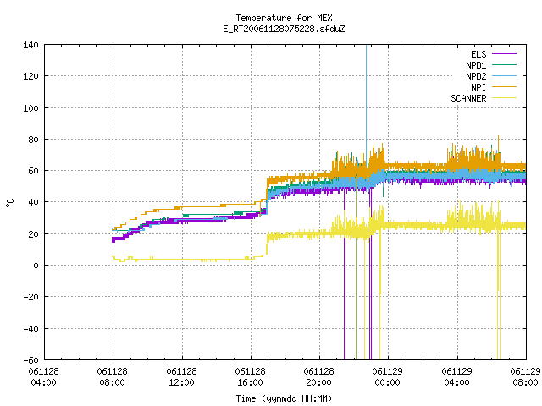The image size is (542, 406).
Task: Click the x-axis label 061129 00:00
Action: coord(388,377)
